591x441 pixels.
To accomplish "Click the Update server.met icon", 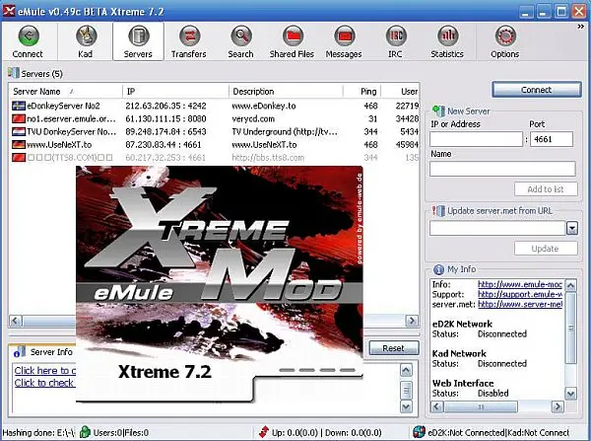I will (438, 211).
